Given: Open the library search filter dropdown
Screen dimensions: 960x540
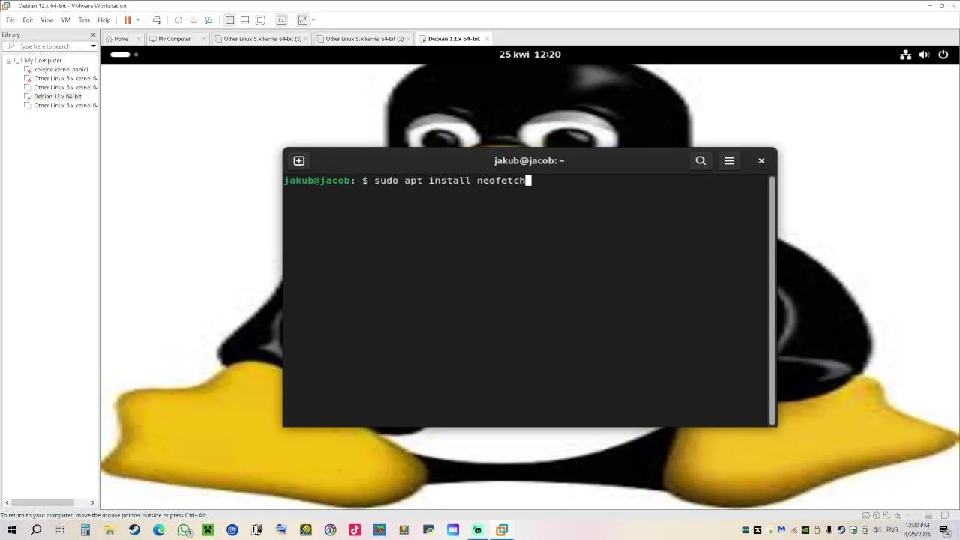Looking at the screenshot, I should coord(93,46).
